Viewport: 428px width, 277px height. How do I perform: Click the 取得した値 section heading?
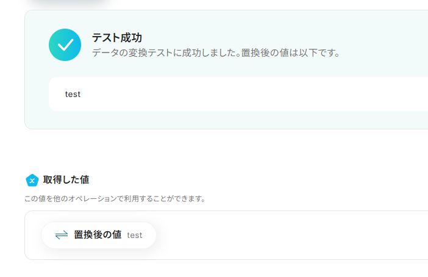[x=66, y=180]
